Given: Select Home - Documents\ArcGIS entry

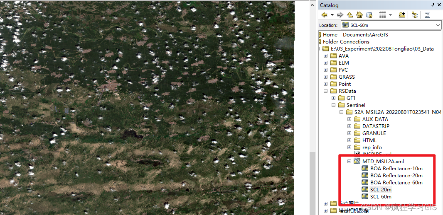Looking at the screenshot, I should point(355,35).
